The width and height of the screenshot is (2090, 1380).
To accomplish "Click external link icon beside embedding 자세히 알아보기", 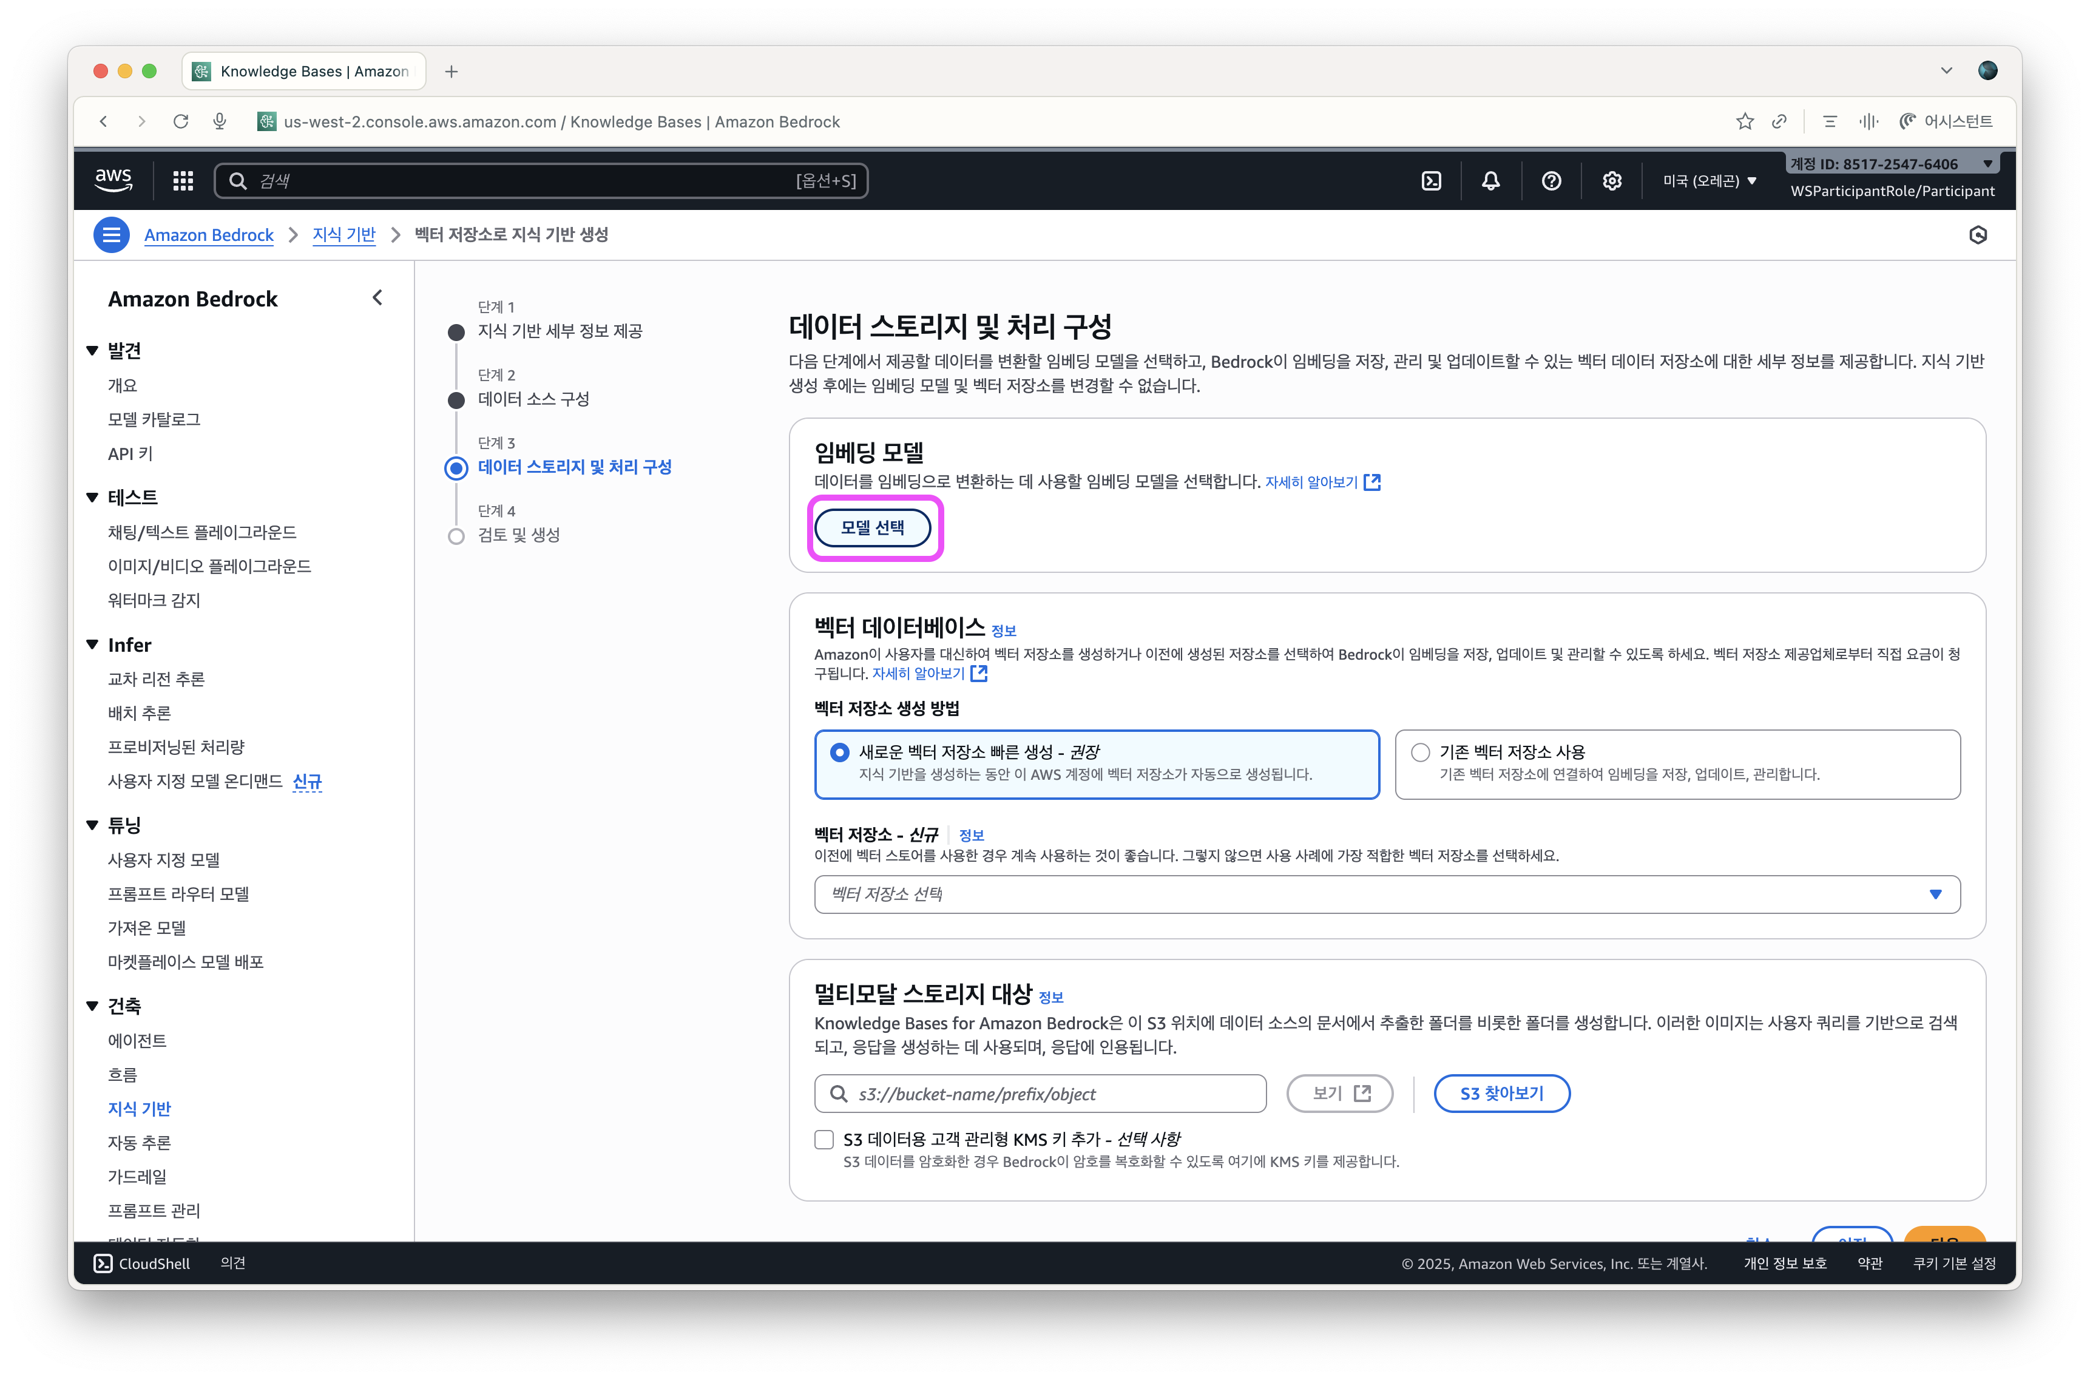I will (1372, 481).
